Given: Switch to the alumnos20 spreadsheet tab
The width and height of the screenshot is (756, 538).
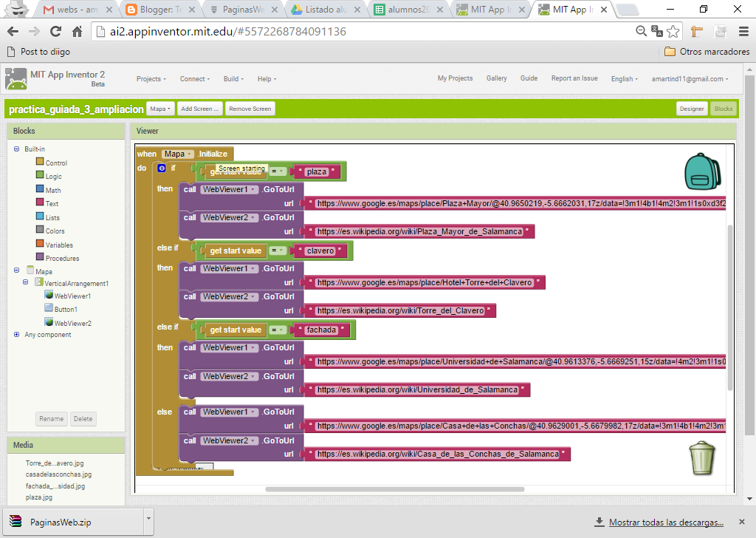Looking at the screenshot, I should [408, 10].
